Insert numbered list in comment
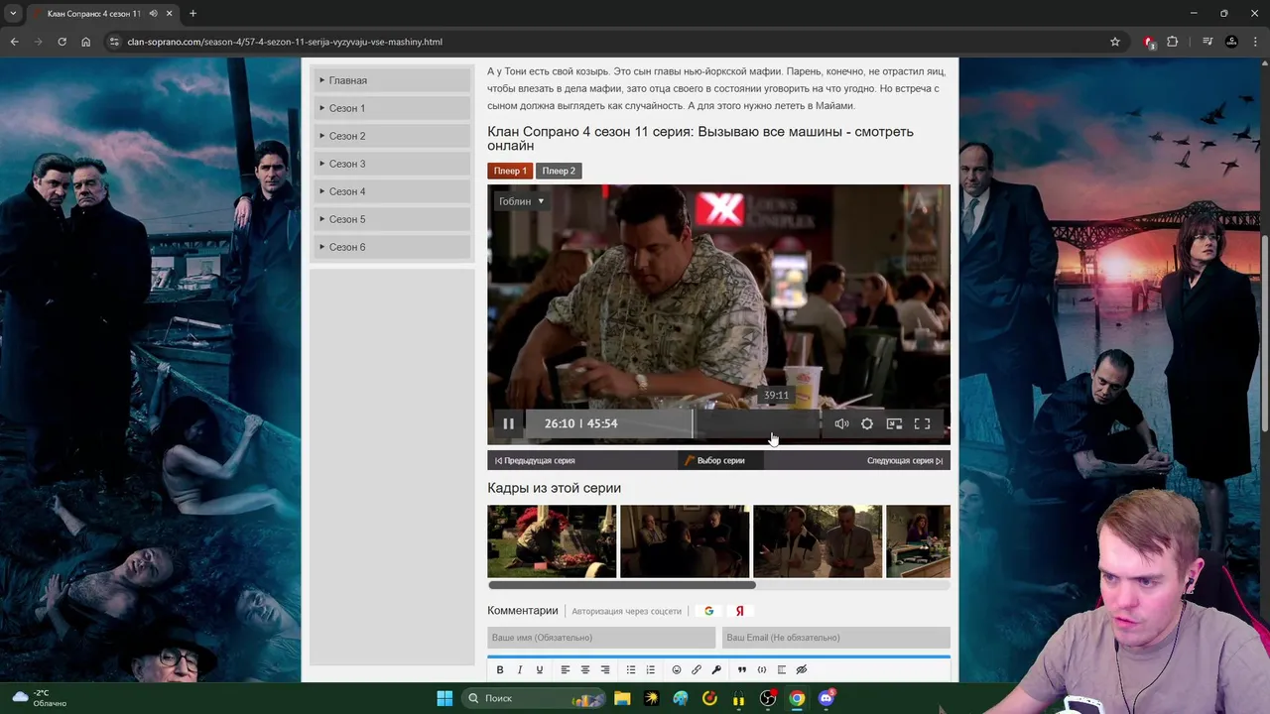Image resolution: width=1270 pixels, height=714 pixels. click(651, 669)
